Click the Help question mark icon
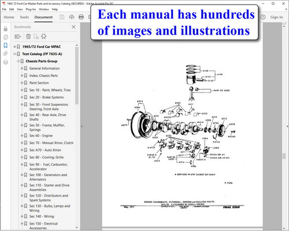 (263, 17)
